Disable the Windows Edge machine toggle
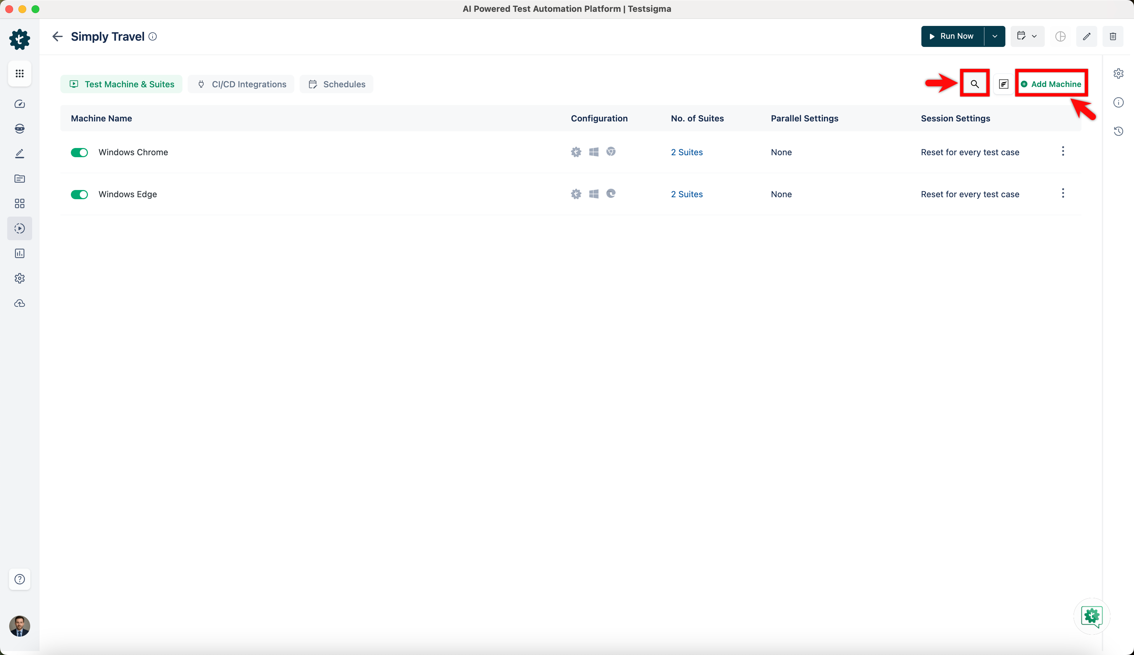 79,194
